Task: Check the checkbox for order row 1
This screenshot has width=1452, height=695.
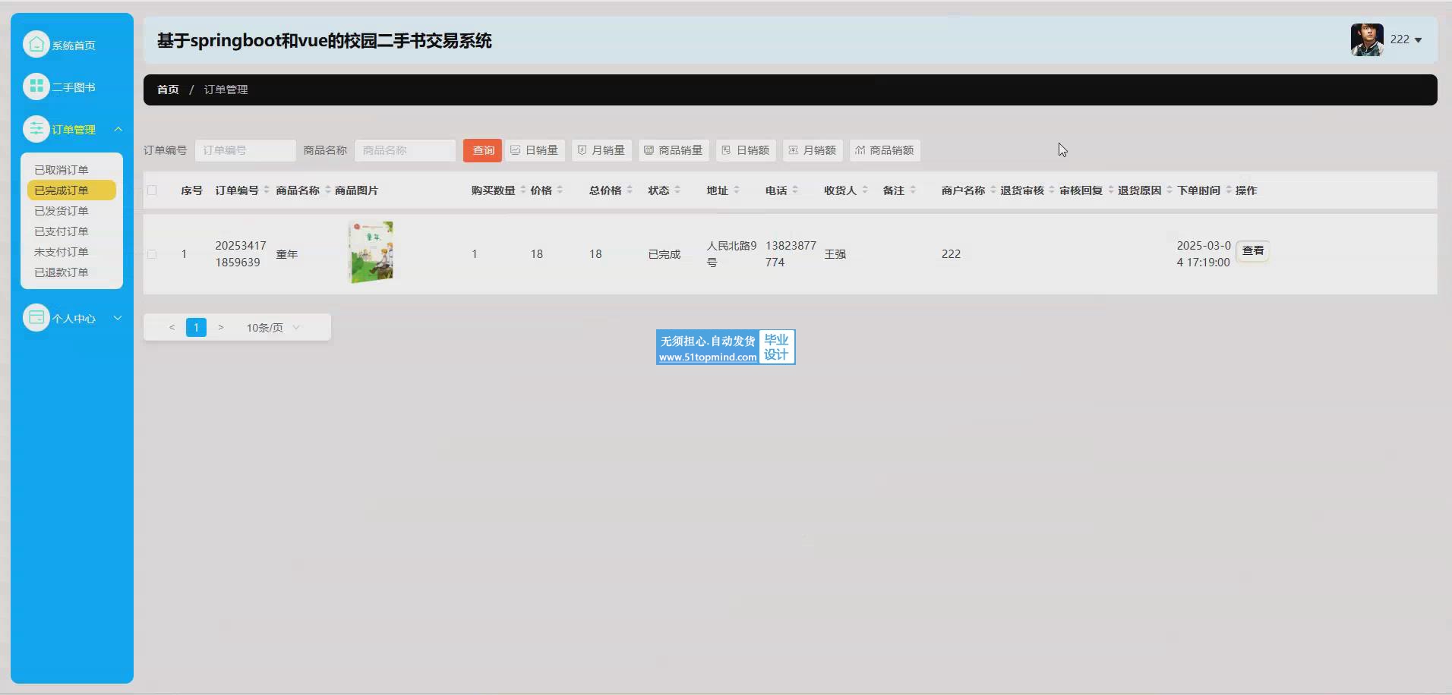Action: tap(153, 254)
